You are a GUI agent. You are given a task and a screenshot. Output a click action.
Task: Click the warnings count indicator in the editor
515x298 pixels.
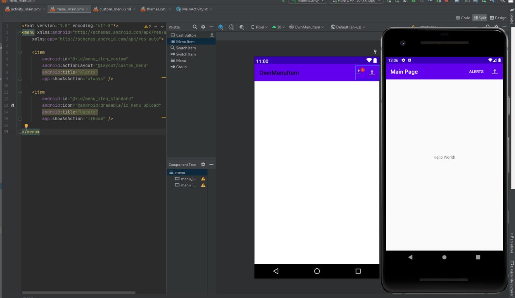tap(148, 27)
